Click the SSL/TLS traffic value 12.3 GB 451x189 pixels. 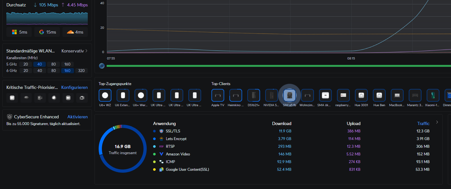422,131
